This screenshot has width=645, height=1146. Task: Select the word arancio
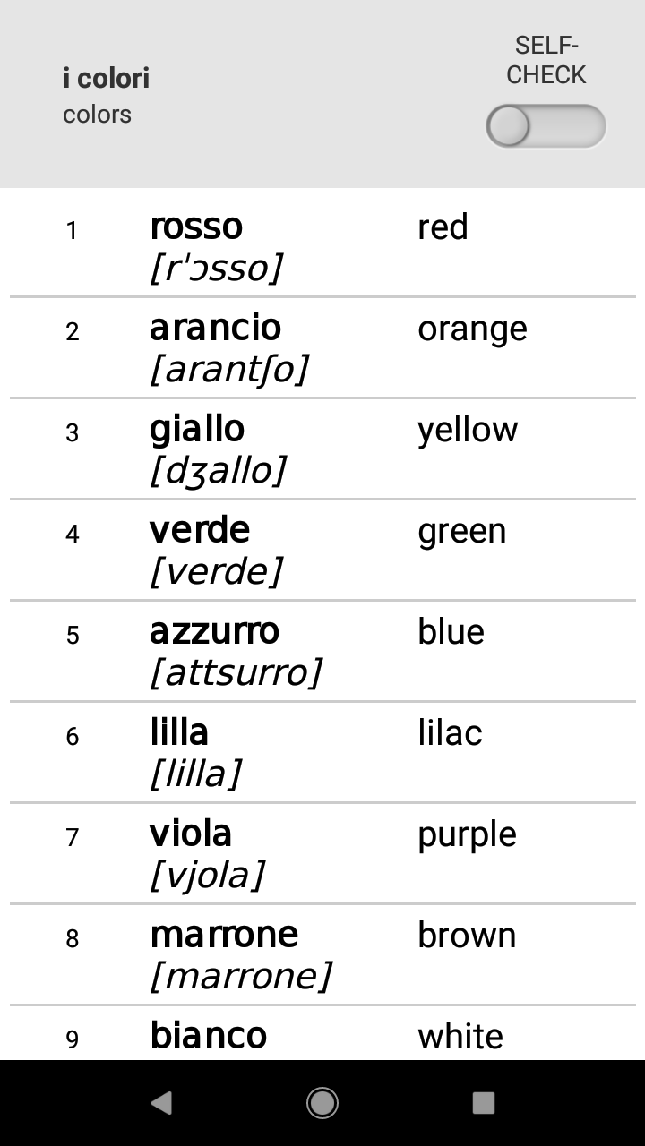(x=217, y=328)
